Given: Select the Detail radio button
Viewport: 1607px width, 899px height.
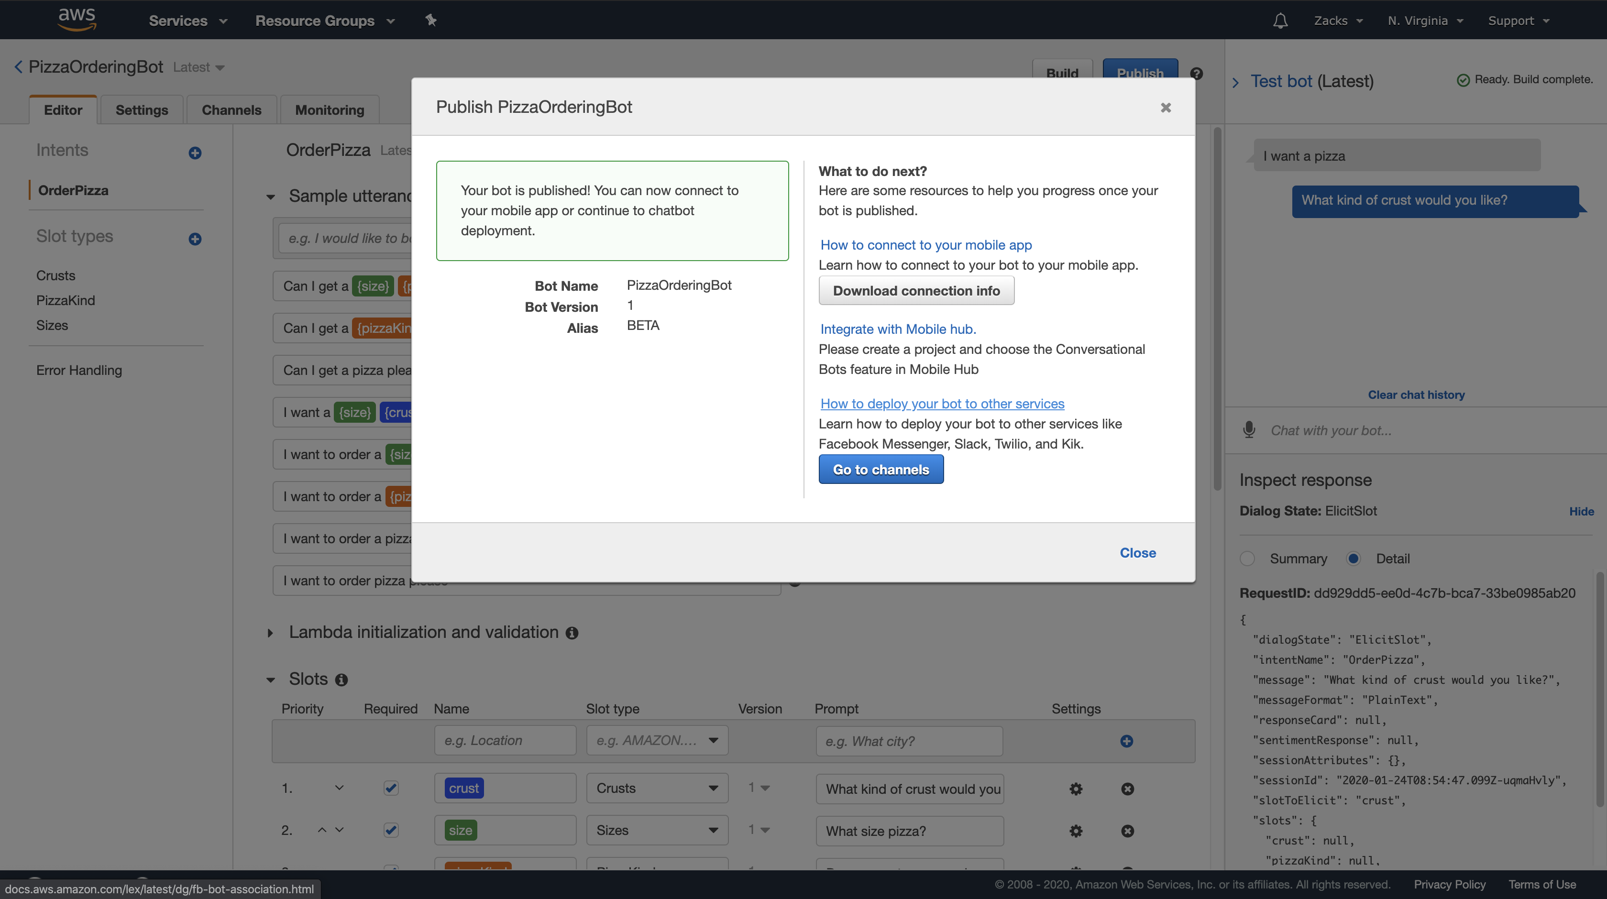Looking at the screenshot, I should [1353, 559].
